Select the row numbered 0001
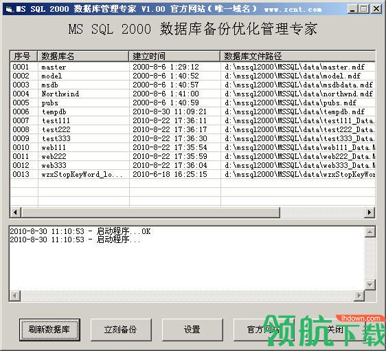Screen dimensions: 386x351 193,67
